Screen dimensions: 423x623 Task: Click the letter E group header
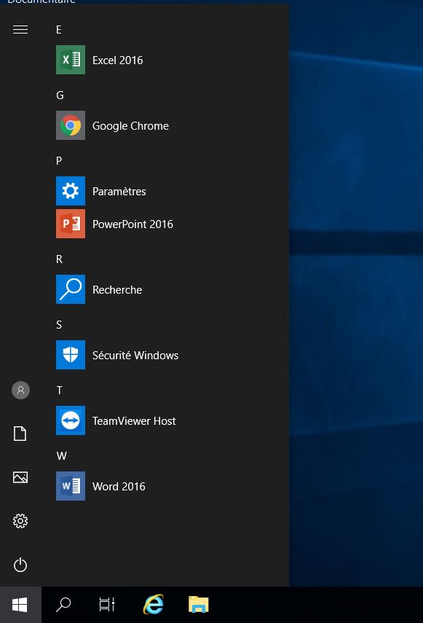point(59,30)
